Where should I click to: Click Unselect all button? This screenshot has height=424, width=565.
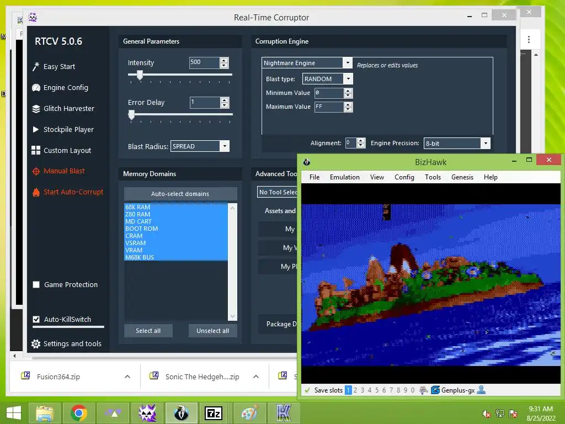212,331
